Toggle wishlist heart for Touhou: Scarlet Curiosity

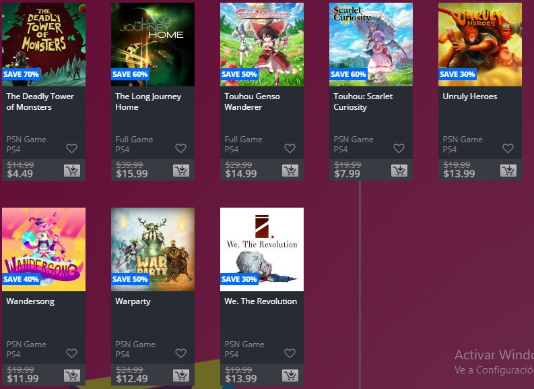pos(399,148)
